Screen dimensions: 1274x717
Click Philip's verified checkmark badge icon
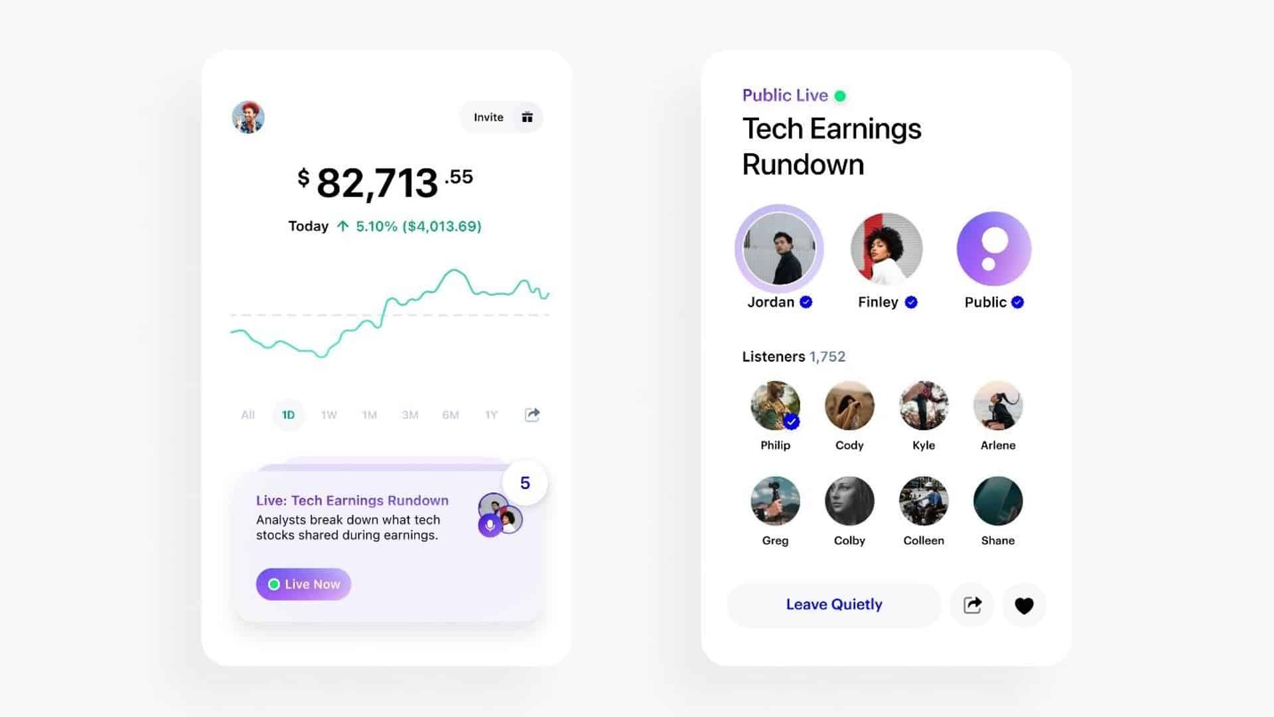point(793,423)
